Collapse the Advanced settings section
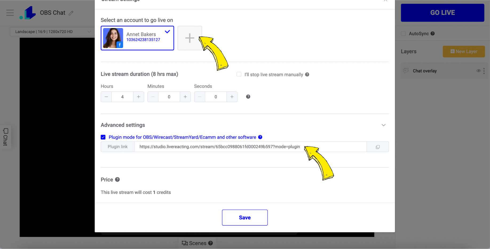 click(x=384, y=125)
